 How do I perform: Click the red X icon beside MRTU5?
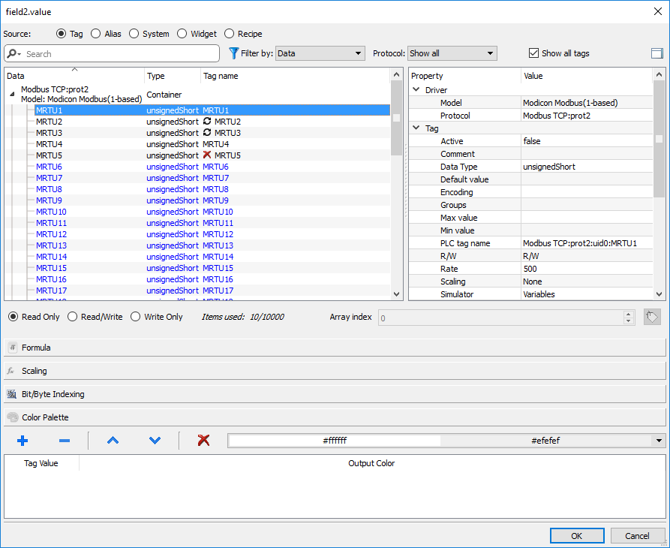click(x=207, y=155)
